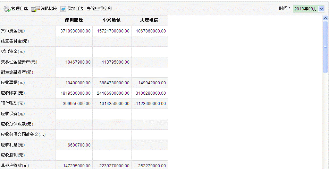Click the 大唐电信 column header
Viewport: 329px width, 169px height.
click(x=149, y=20)
